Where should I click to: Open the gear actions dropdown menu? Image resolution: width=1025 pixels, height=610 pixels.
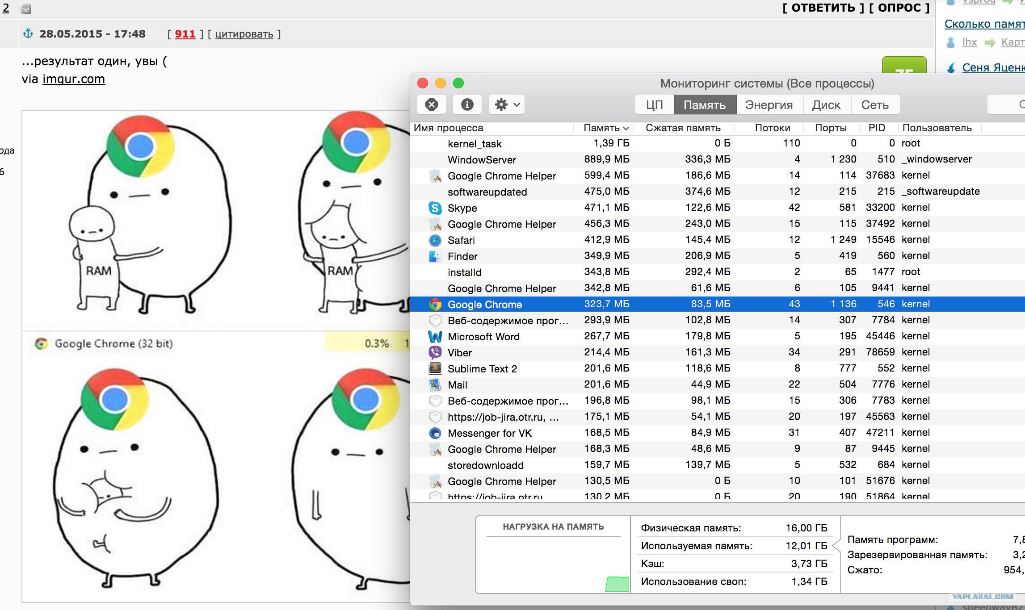(x=507, y=104)
